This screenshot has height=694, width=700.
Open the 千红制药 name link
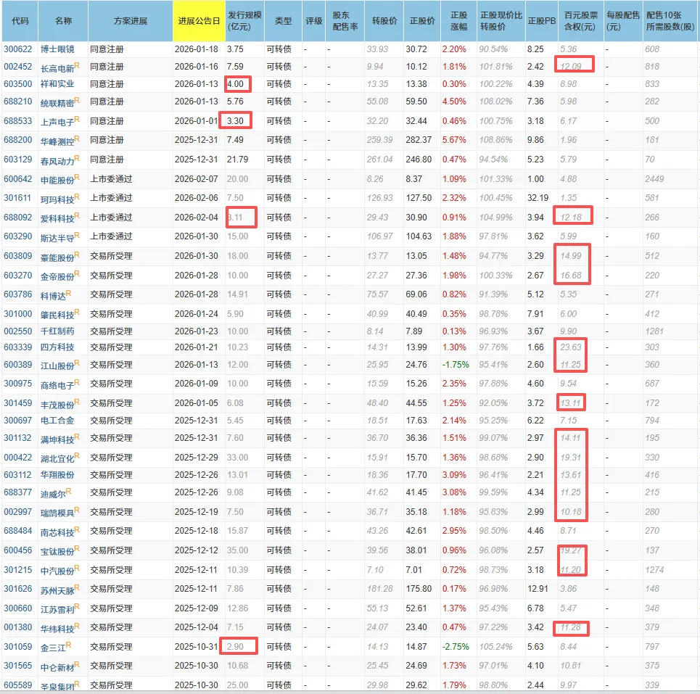pos(57,331)
